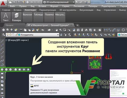This screenshot has height=98, width=127.
Task: Open the Layer Properties Manager icon
Action: (x=3, y=35)
